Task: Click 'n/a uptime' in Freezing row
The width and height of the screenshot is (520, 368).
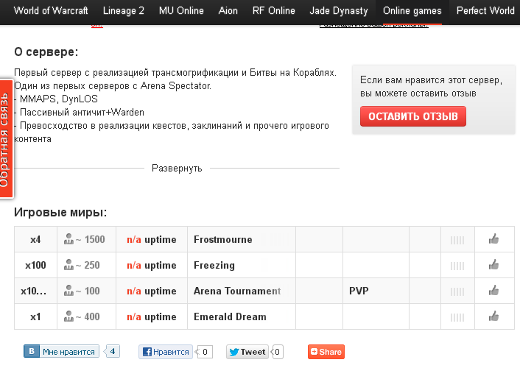Action: (x=151, y=265)
